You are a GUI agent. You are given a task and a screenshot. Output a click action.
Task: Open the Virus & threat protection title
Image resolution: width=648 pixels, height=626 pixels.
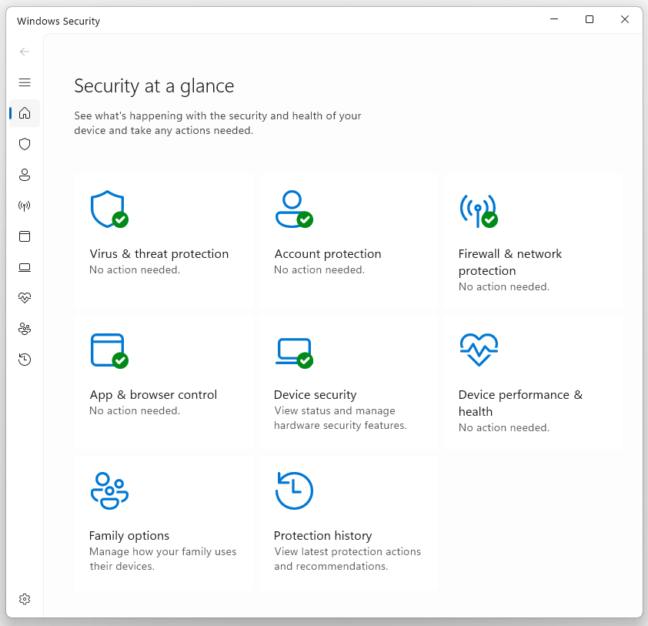pyautogui.click(x=159, y=253)
